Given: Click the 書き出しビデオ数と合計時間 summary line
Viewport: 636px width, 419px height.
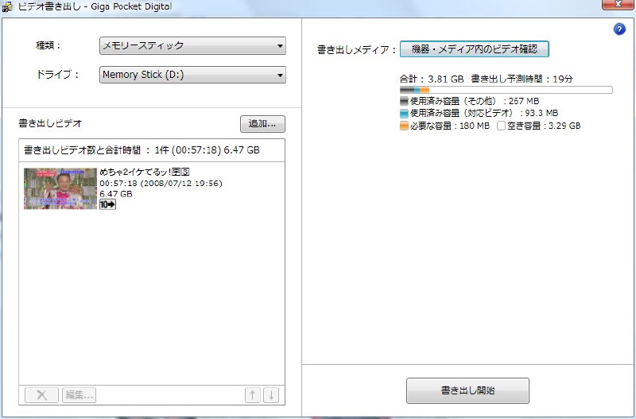Looking at the screenshot, I should click(x=142, y=150).
